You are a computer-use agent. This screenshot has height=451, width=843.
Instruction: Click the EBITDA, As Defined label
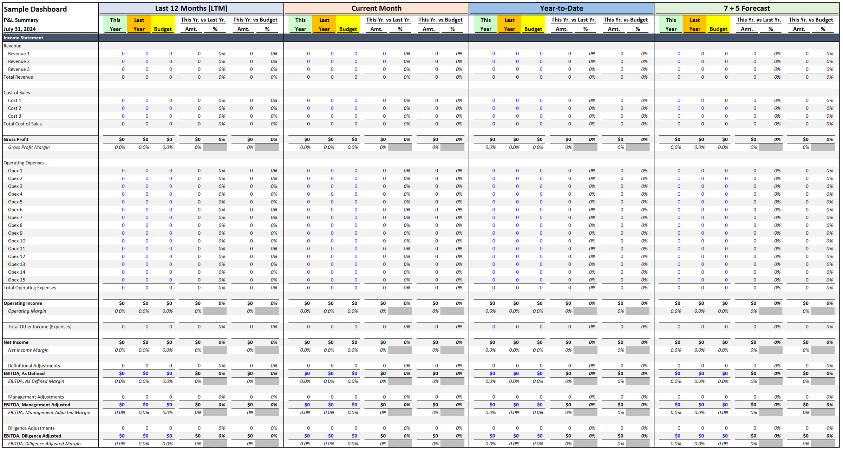(x=24, y=373)
